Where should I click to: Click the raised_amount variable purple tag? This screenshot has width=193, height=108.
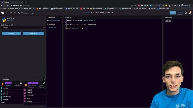pyautogui.click(x=33, y=83)
